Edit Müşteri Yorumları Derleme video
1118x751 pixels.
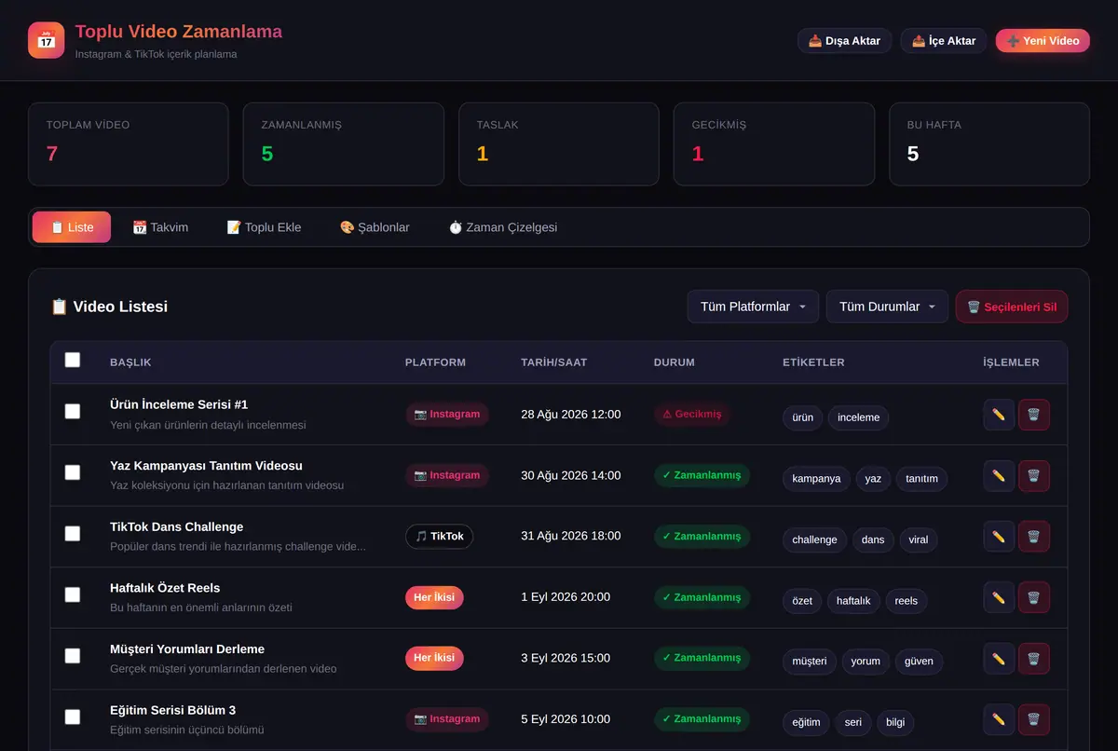click(999, 659)
